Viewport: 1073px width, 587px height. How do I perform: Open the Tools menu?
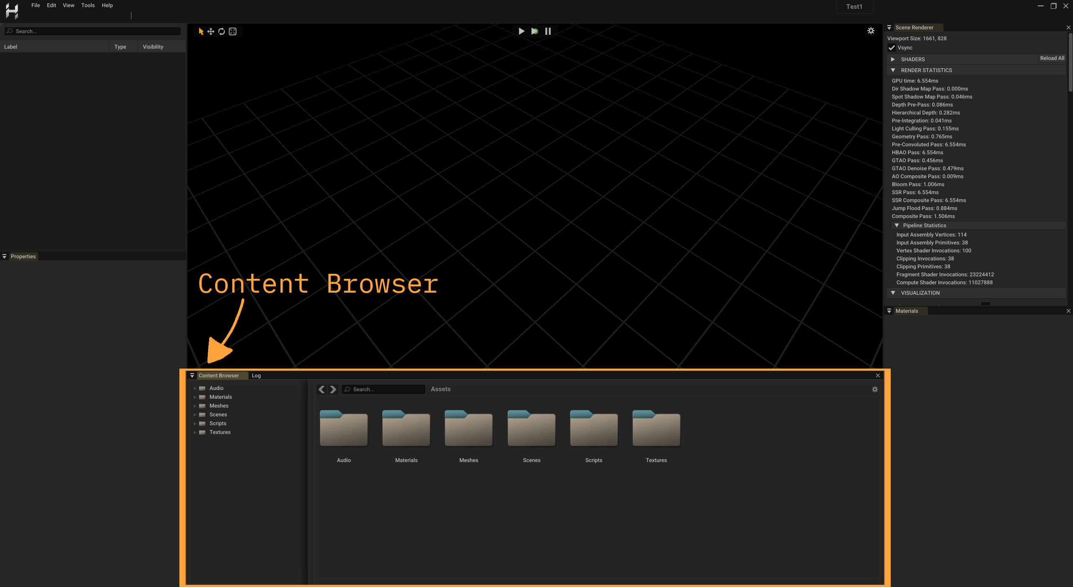88,5
